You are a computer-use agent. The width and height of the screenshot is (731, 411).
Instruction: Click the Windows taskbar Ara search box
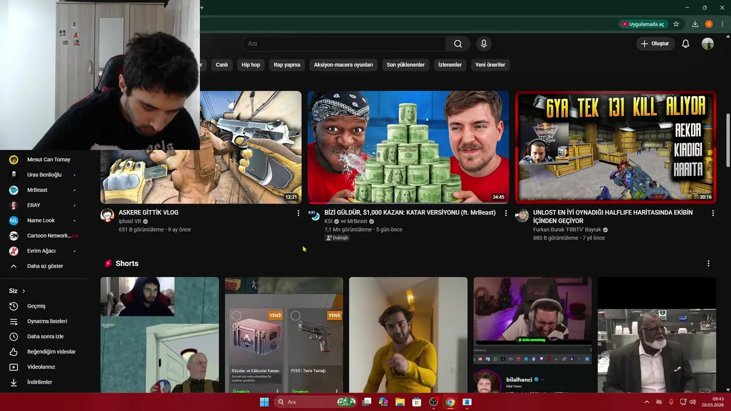tap(316, 402)
